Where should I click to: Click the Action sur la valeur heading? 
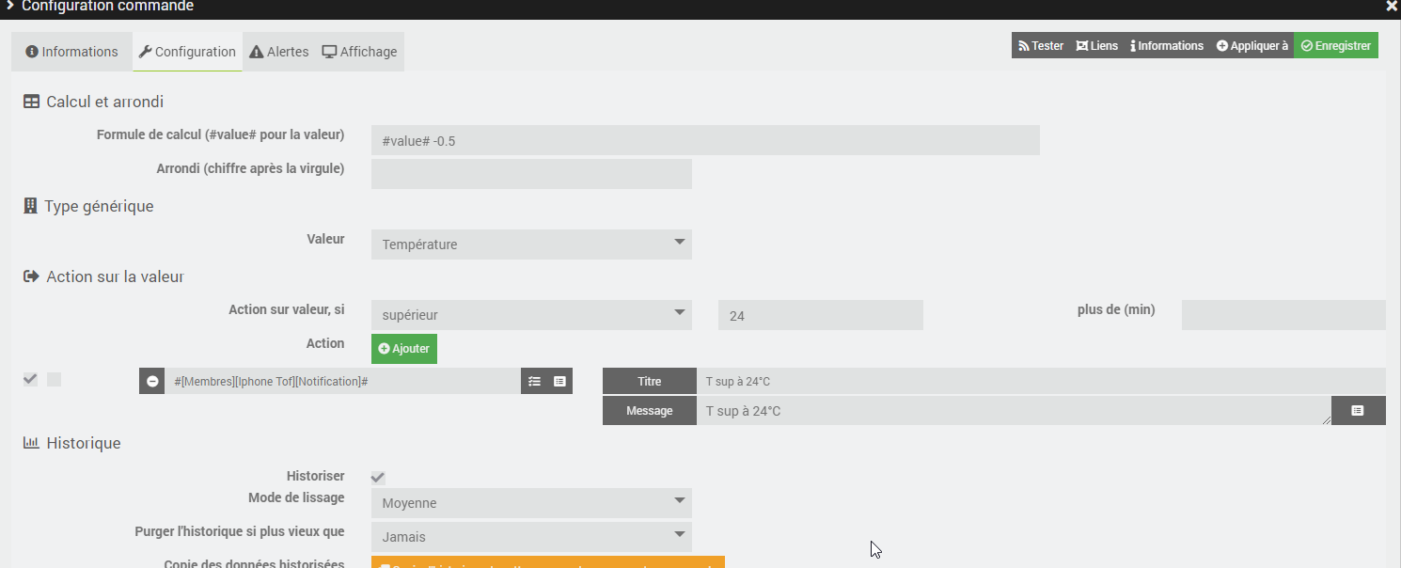pyautogui.click(x=103, y=276)
